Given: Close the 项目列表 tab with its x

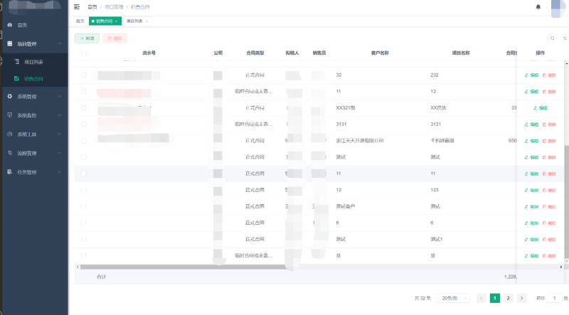Looking at the screenshot, I should coord(147,21).
